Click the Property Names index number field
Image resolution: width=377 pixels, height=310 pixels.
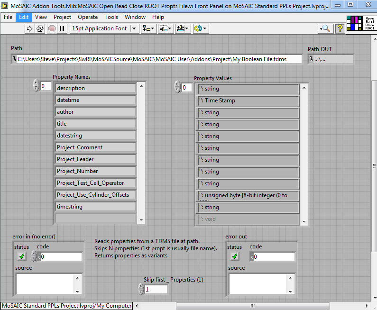point(46,86)
